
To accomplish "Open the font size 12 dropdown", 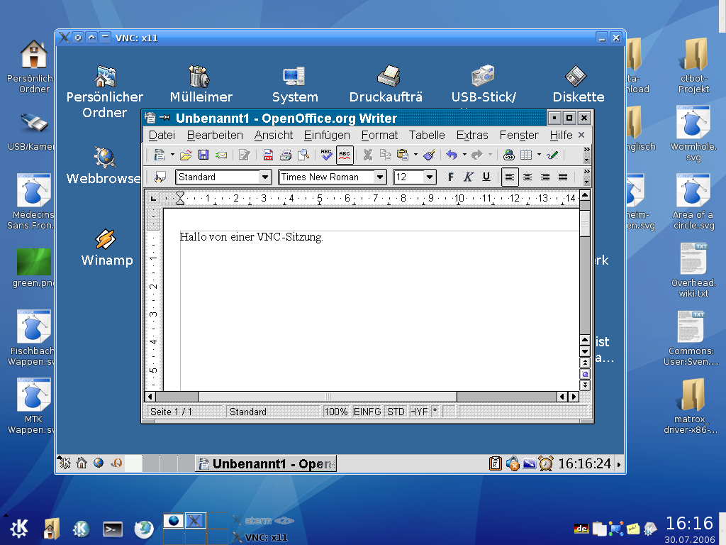I will 430,177.
